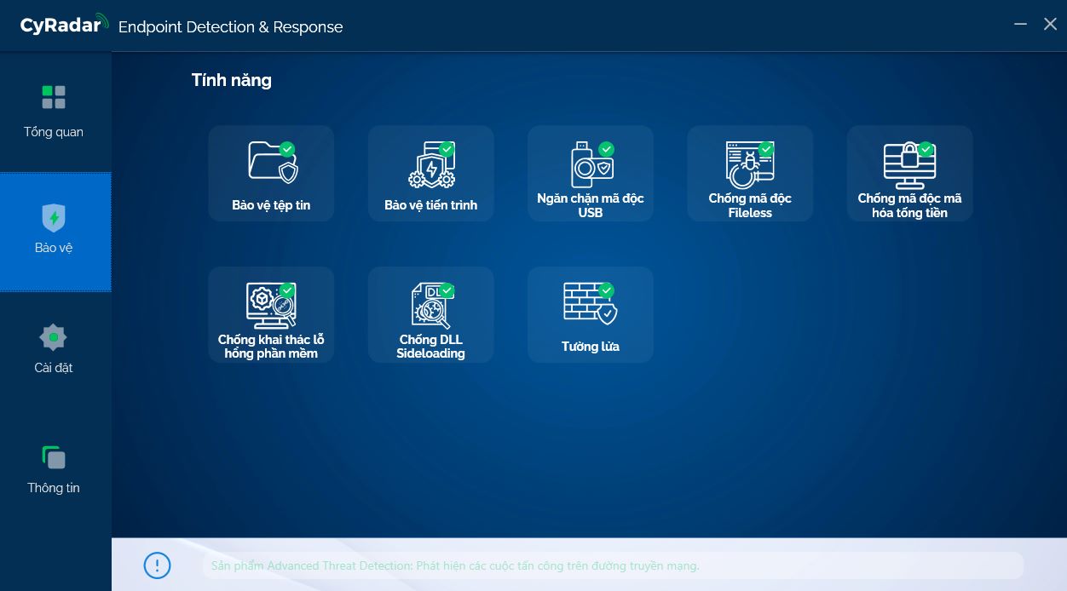Toggle the green checkmark on Tường lửa

tap(606, 291)
